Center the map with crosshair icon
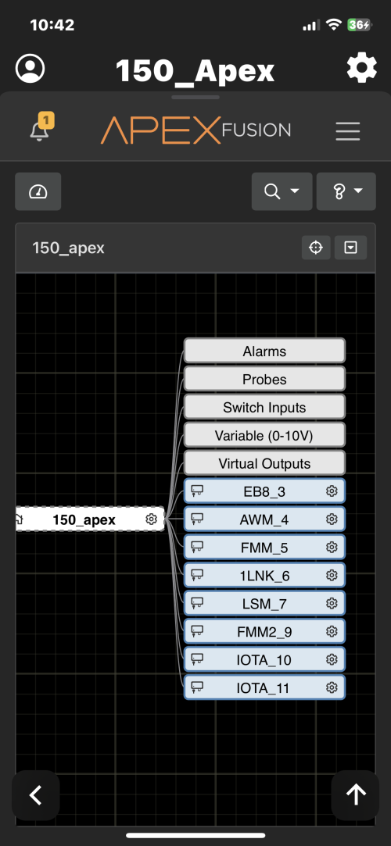Viewport: 391px width, 846px height. point(316,248)
